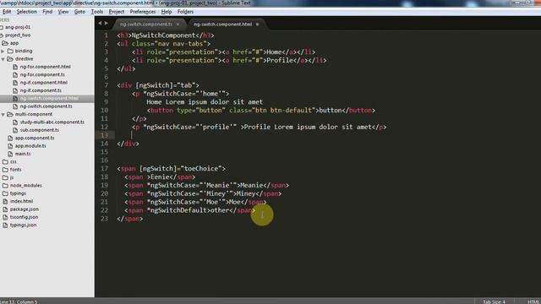Select project_two folder in sidebar

click(x=18, y=35)
